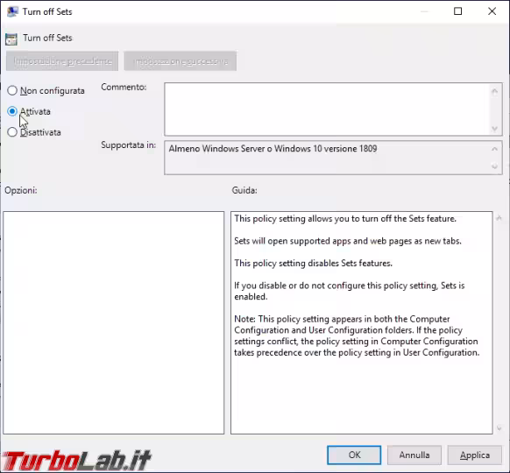Click the TurboLab.it watermark logo
This screenshot has width=510, height=473.
[x=77, y=460]
